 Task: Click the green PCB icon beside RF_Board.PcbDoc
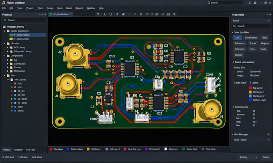click(11, 35)
